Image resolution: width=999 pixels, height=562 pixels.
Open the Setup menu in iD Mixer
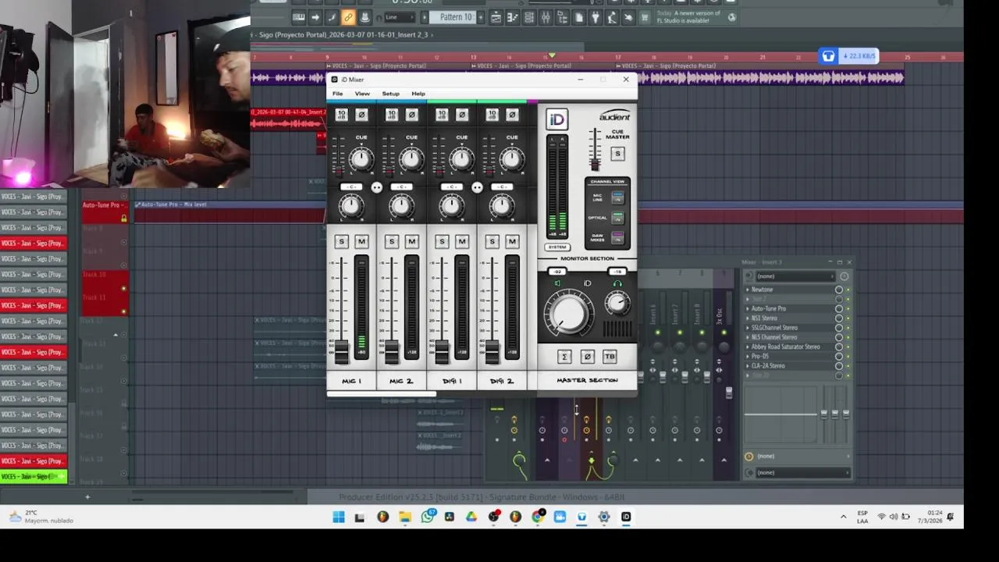390,94
